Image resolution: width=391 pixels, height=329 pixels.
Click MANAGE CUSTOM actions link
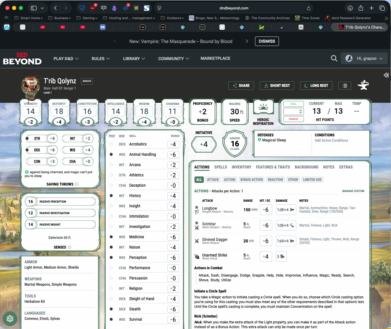[x=353, y=191]
